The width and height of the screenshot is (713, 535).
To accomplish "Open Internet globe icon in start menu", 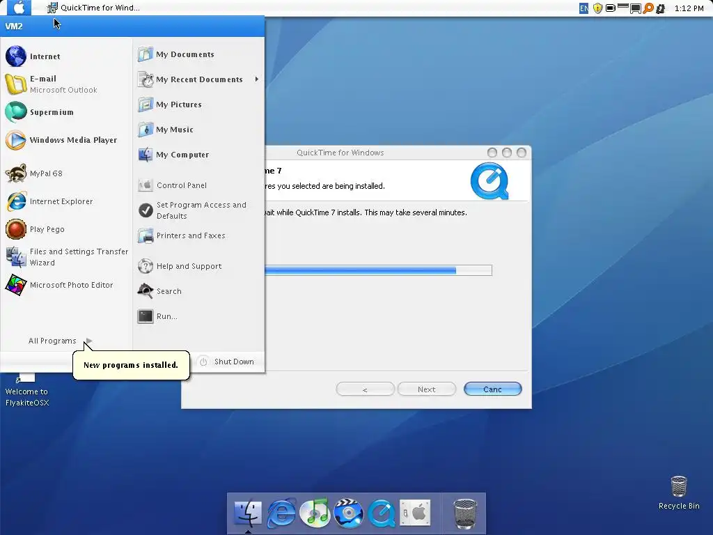I will point(16,56).
